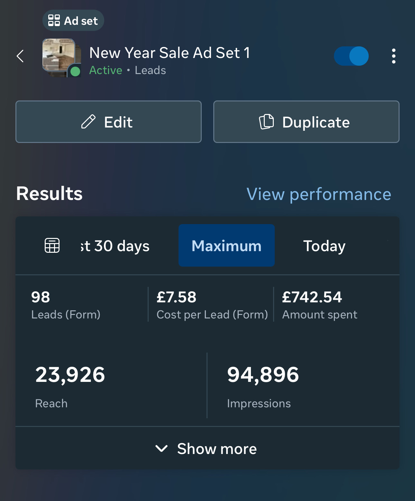Click the Ad set grid icon
Viewport: 415px width, 501px height.
54,21
